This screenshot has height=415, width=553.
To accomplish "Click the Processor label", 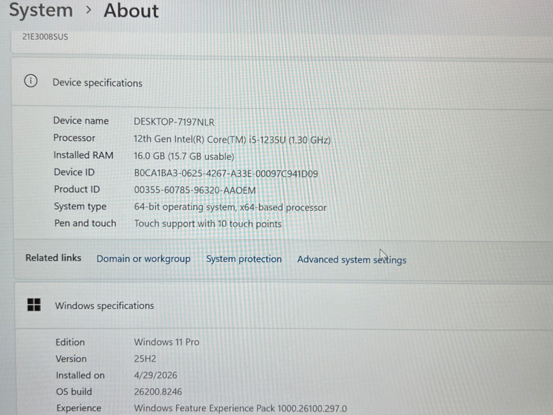I will [x=74, y=138].
